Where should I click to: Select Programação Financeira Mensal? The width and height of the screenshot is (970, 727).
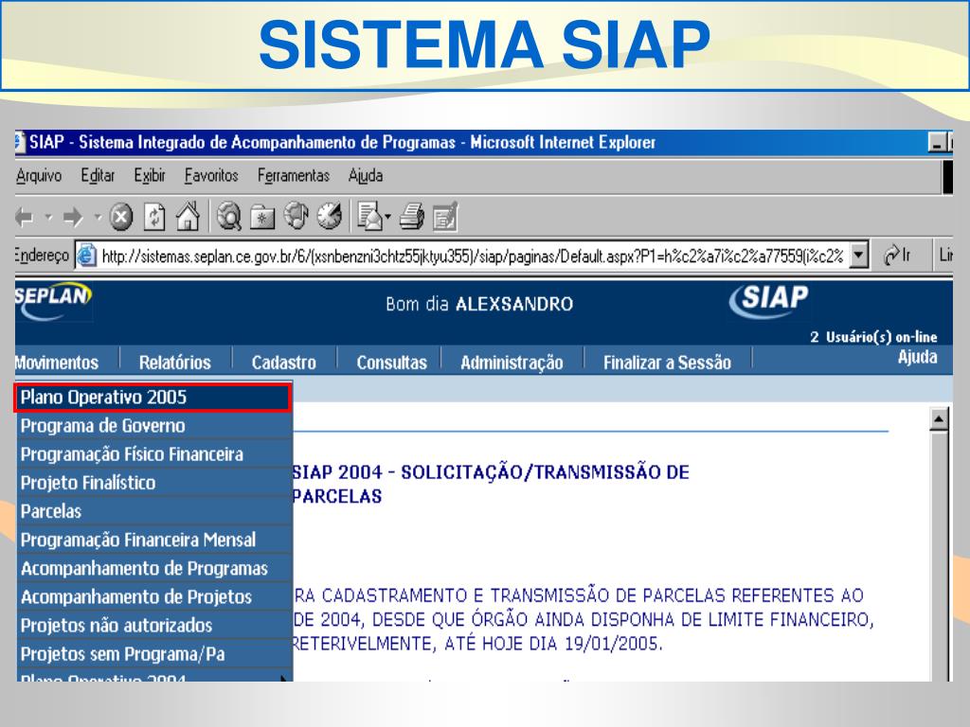[x=154, y=539]
